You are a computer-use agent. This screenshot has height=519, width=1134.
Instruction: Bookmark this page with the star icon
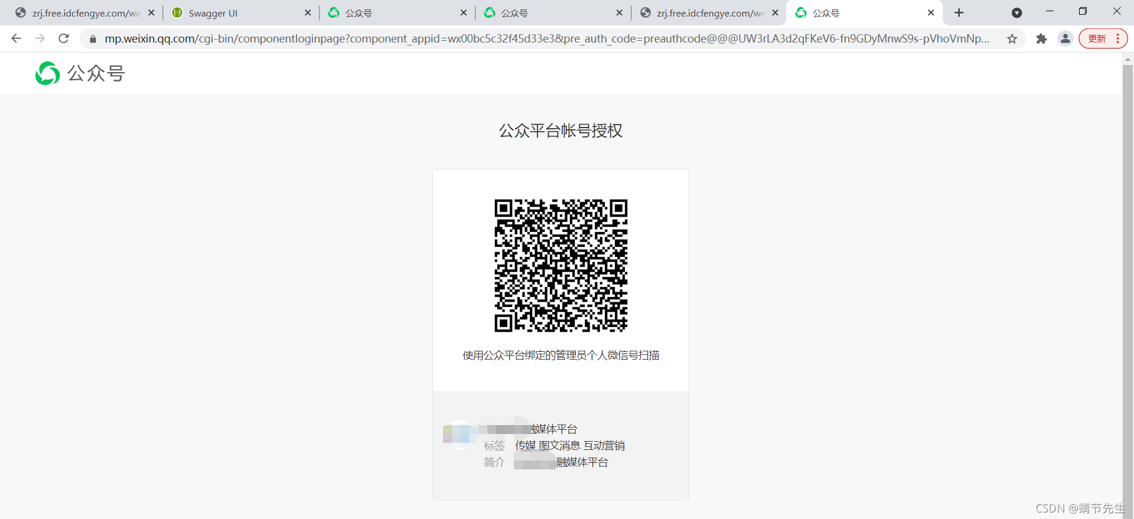pyautogui.click(x=1012, y=39)
